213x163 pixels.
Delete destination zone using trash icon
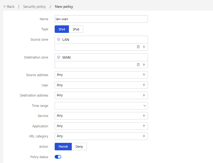point(138,64)
